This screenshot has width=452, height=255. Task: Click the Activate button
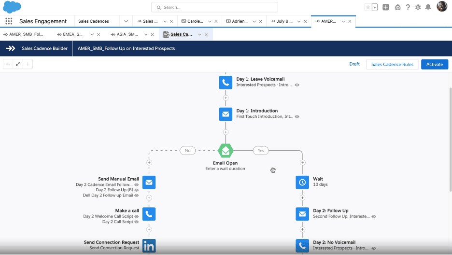pos(434,64)
